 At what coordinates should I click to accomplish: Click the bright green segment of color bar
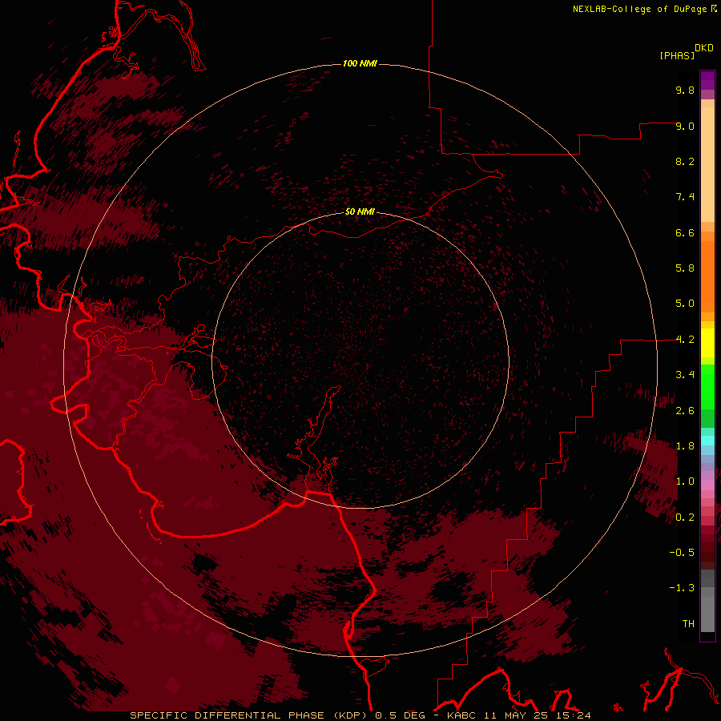[707, 387]
